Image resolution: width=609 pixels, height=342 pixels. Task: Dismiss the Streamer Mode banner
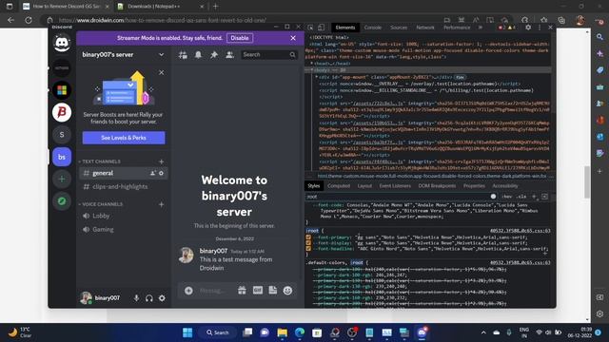point(293,38)
